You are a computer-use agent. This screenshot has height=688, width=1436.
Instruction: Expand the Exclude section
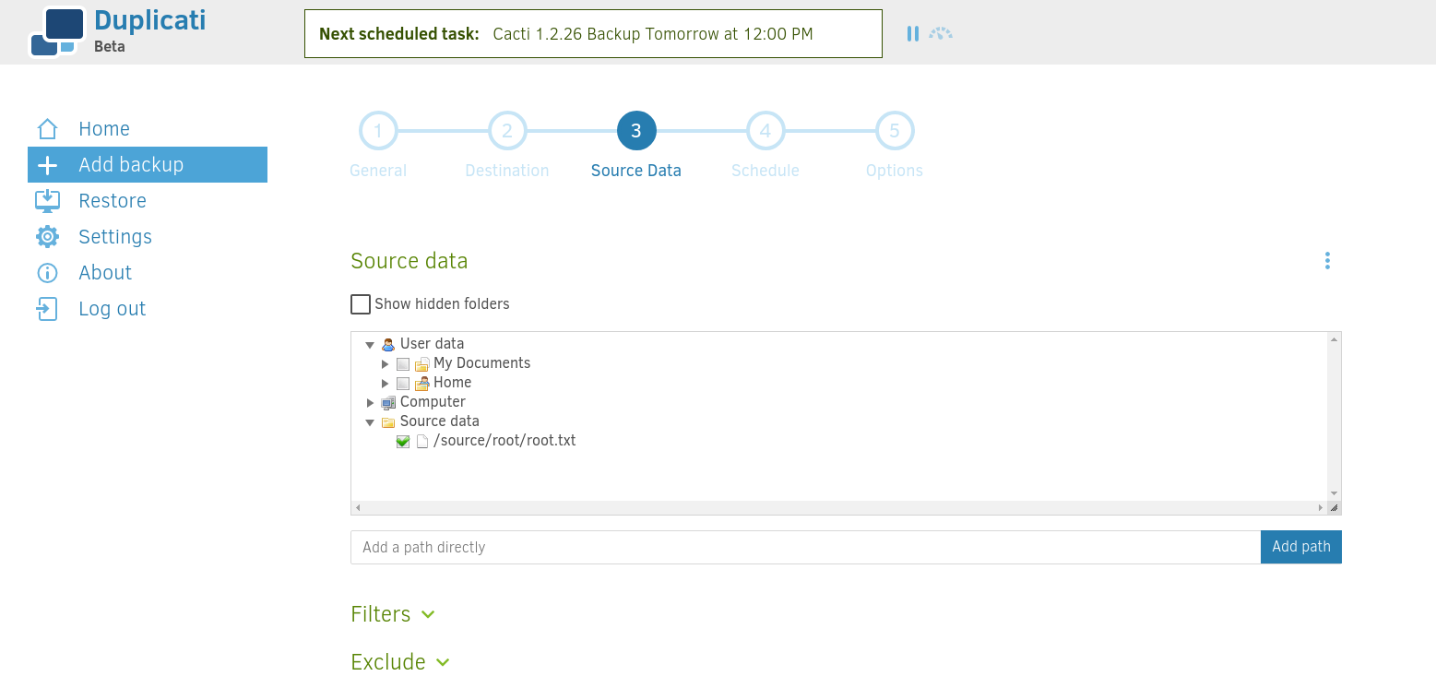tap(400, 662)
